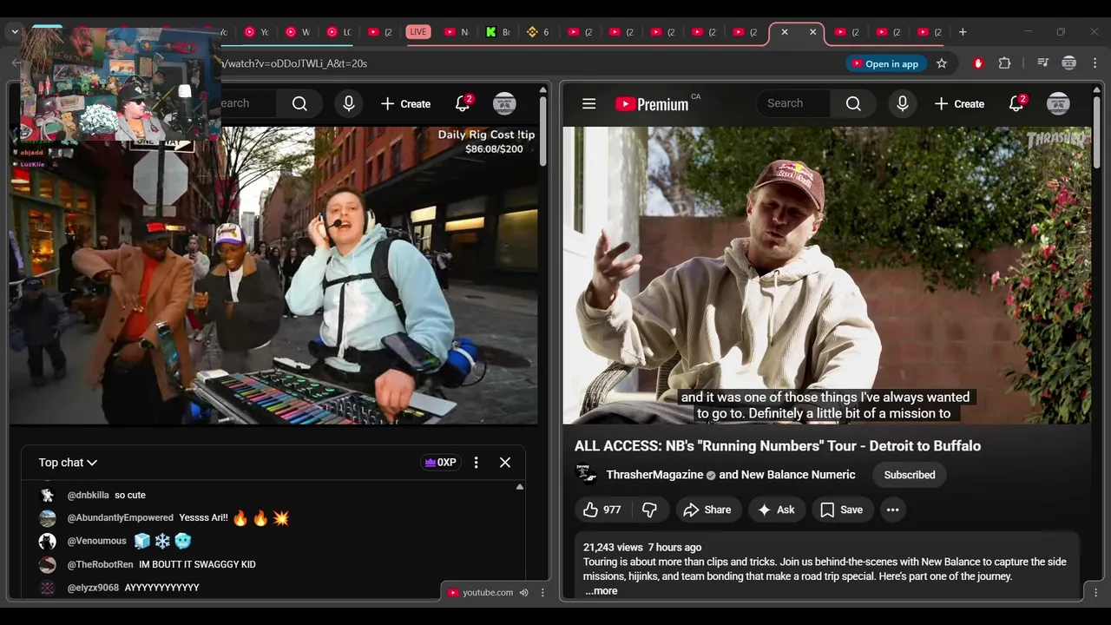Click video title ALL ACCESS Running Numbers Tour
1111x625 pixels.
778,446
